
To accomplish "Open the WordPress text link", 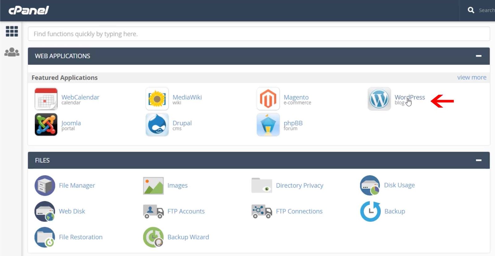I will click(x=410, y=97).
